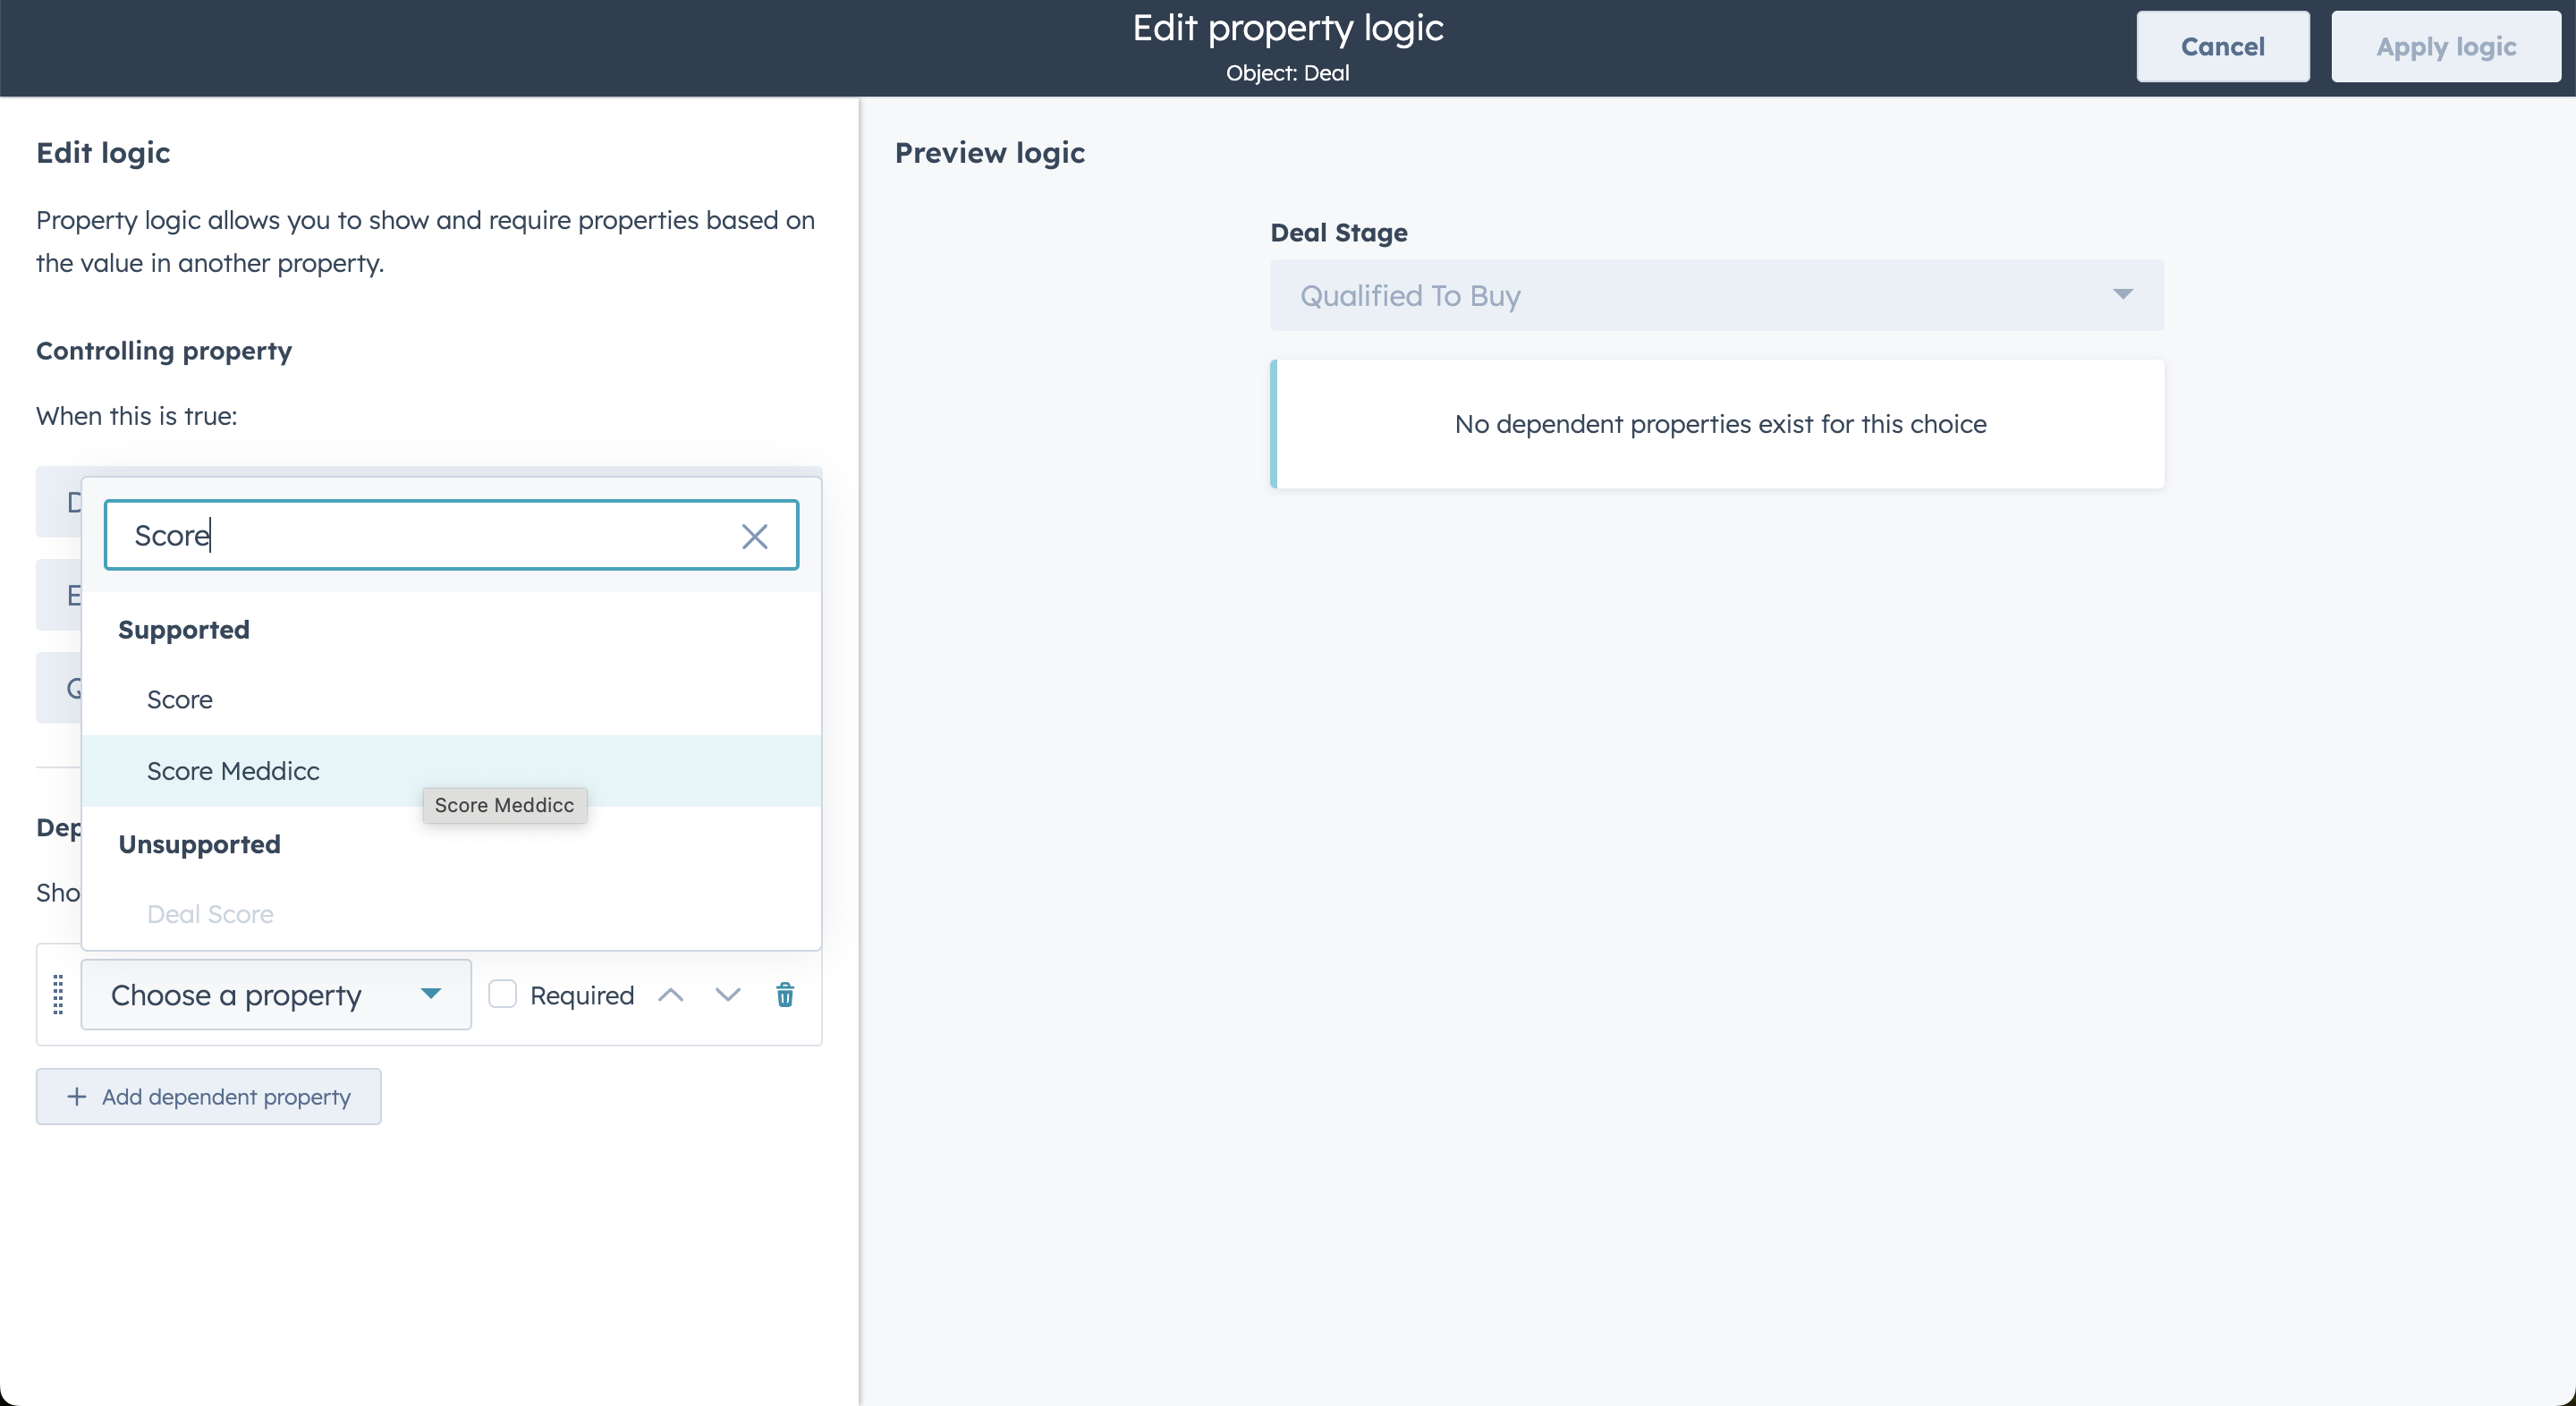
Task: Delete the dependent property with trash icon
Action: coord(785,995)
